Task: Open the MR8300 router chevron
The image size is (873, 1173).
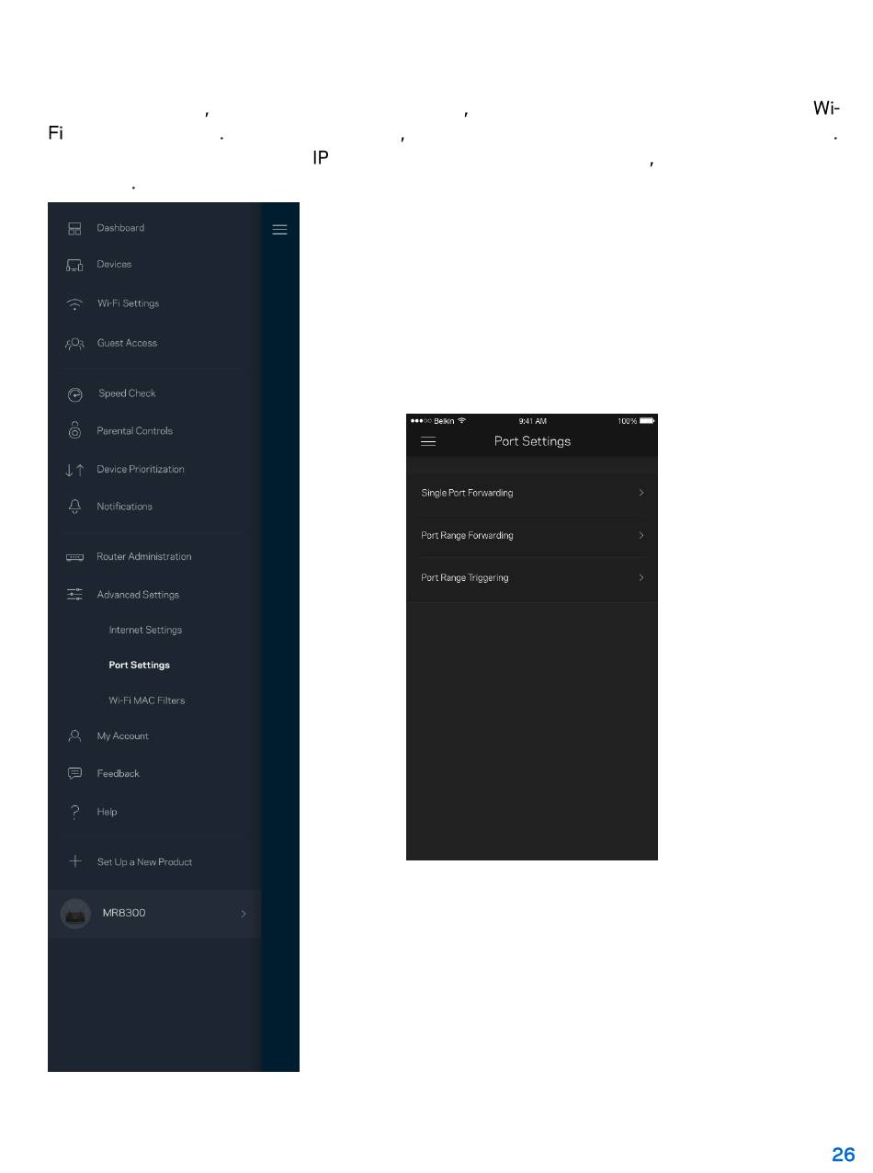Action: 244,914
